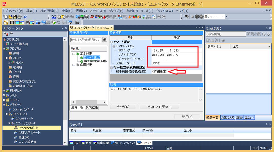The width and height of the screenshot is (274, 152).
Task: Open the プロジェクト(P) menu
Action: pyautogui.click(x=14, y=11)
